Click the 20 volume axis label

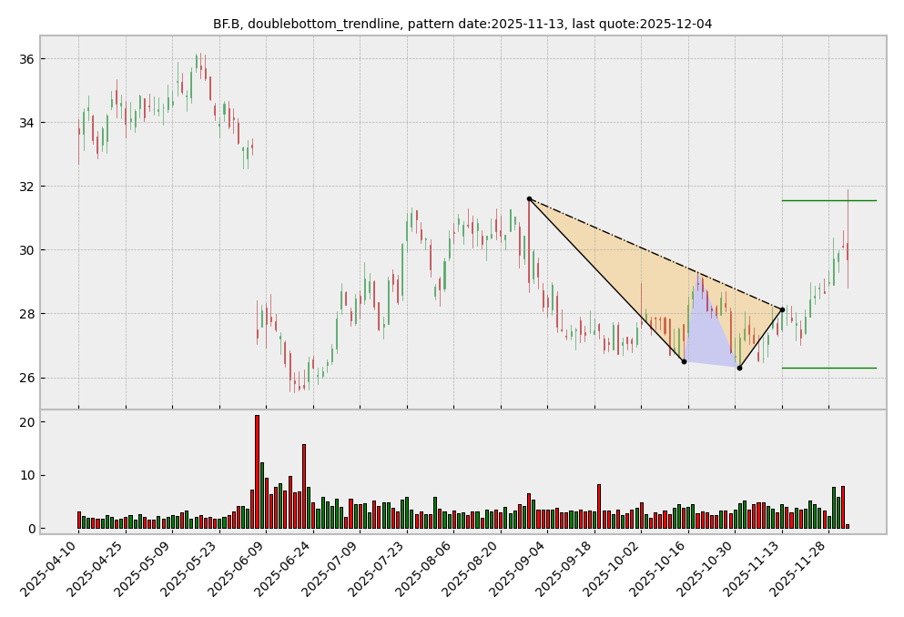pyautogui.click(x=25, y=422)
